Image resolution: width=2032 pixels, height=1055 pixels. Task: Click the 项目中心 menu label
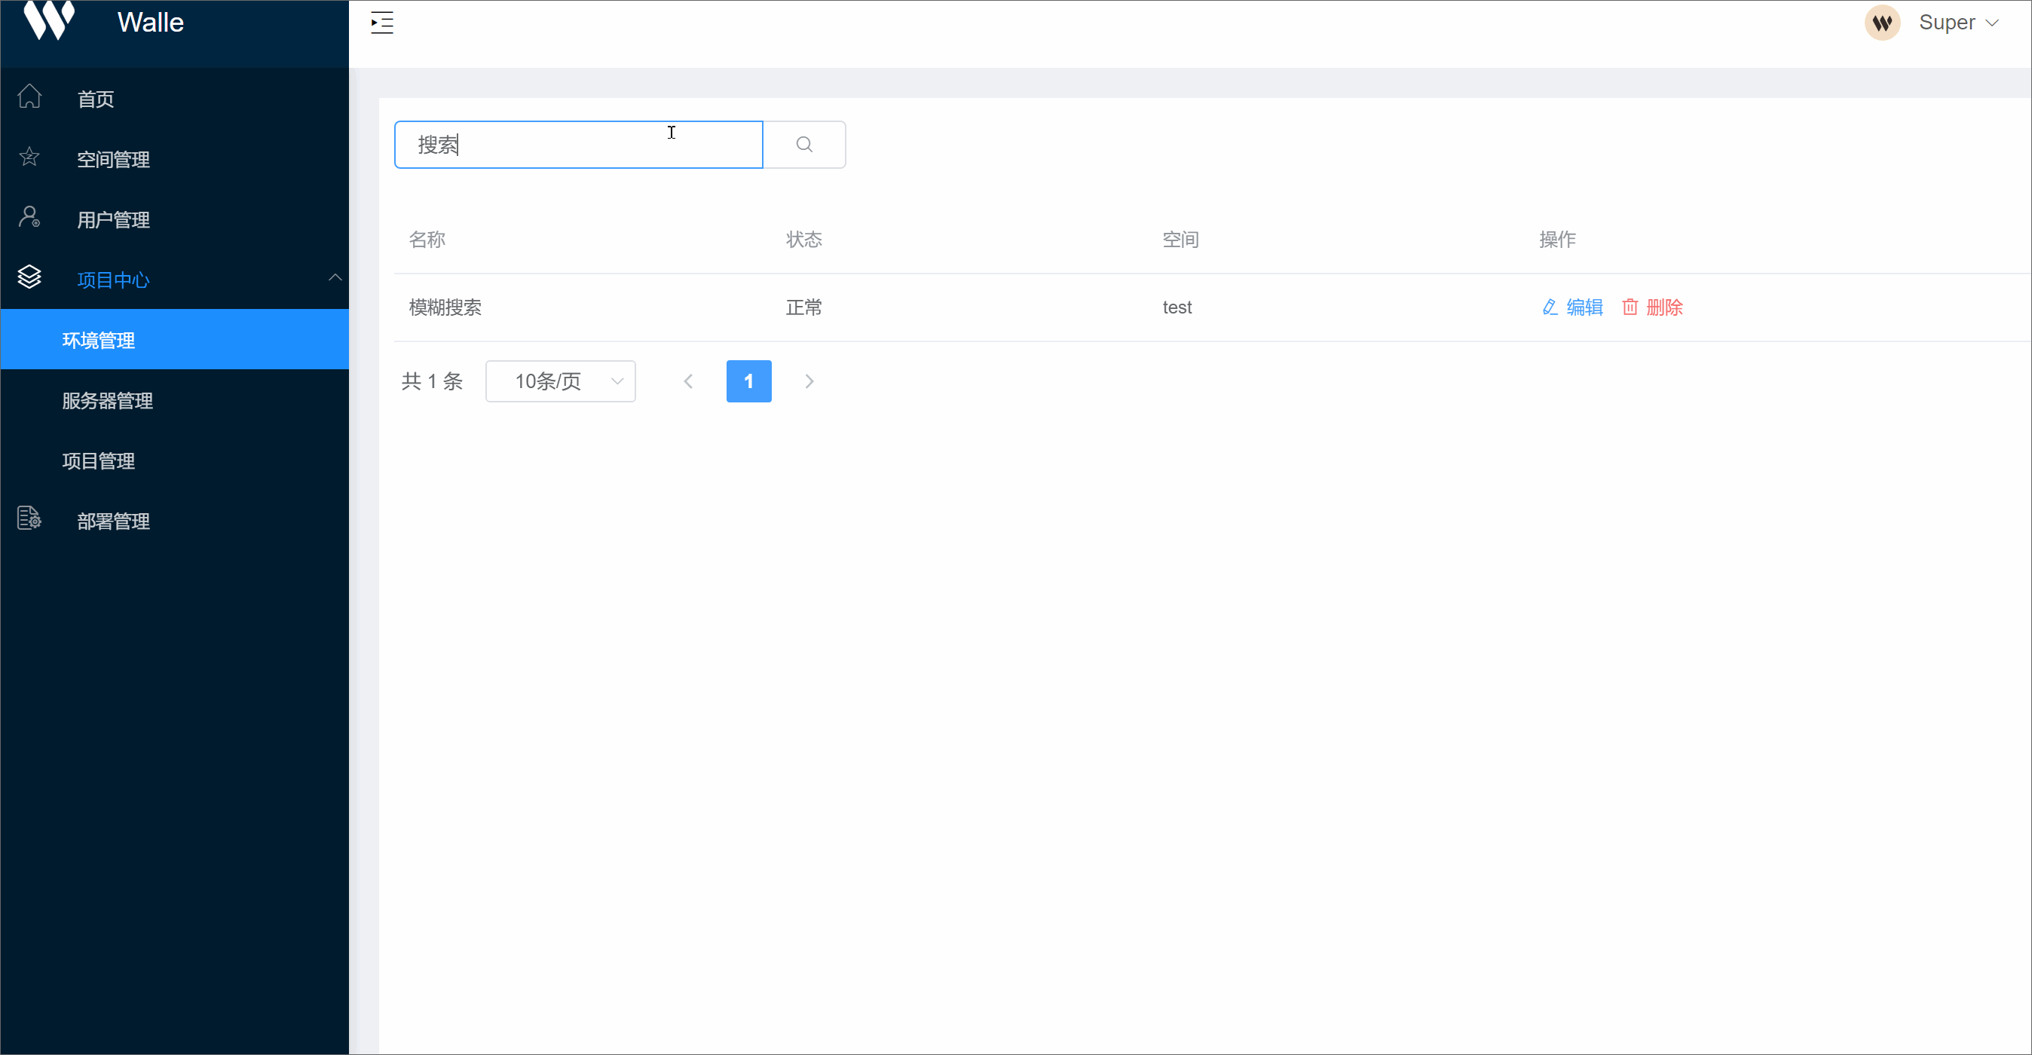[113, 280]
